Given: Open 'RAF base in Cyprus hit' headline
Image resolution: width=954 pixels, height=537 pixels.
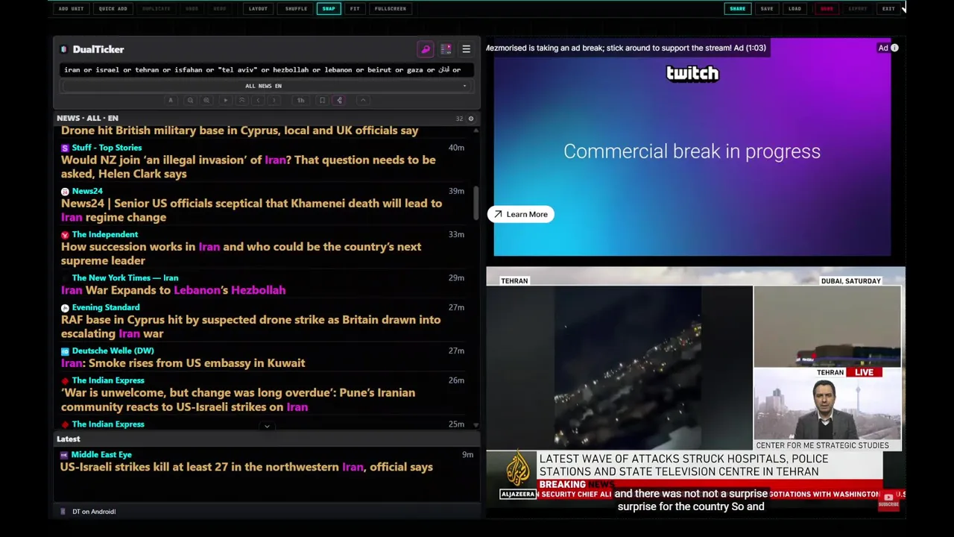Looking at the screenshot, I should 250,327.
